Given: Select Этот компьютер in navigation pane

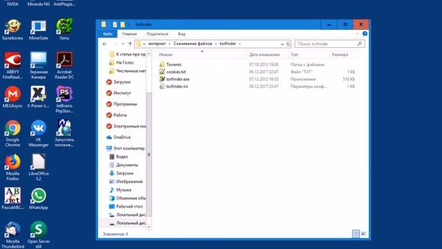Looking at the screenshot, I should (x=126, y=148).
